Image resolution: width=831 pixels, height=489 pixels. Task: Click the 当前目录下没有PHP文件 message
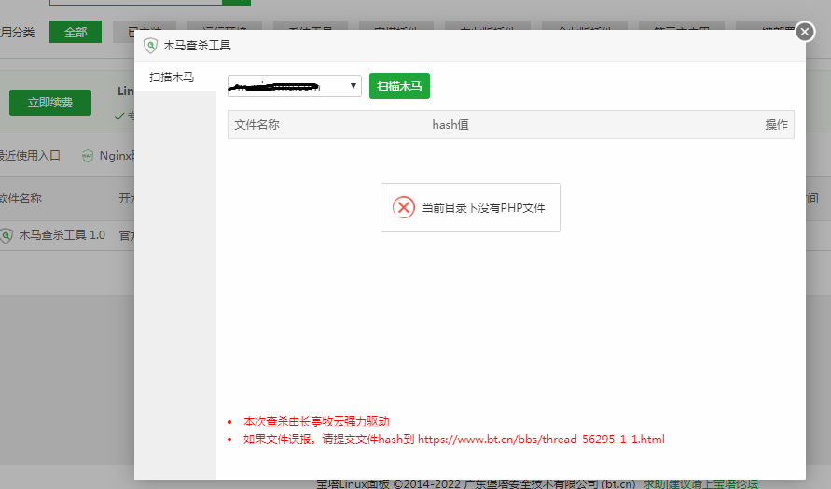tap(483, 208)
